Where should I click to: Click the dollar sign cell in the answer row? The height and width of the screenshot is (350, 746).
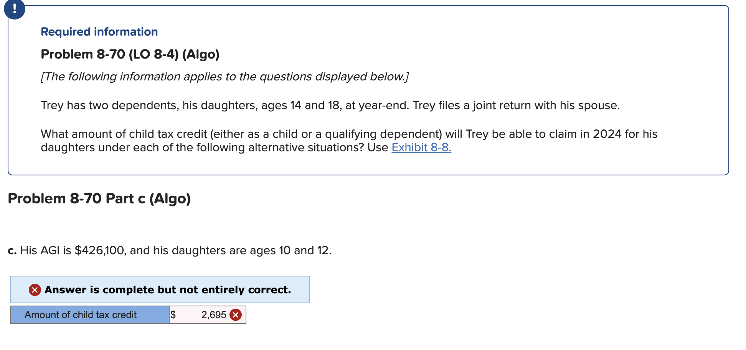[x=173, y=315]
